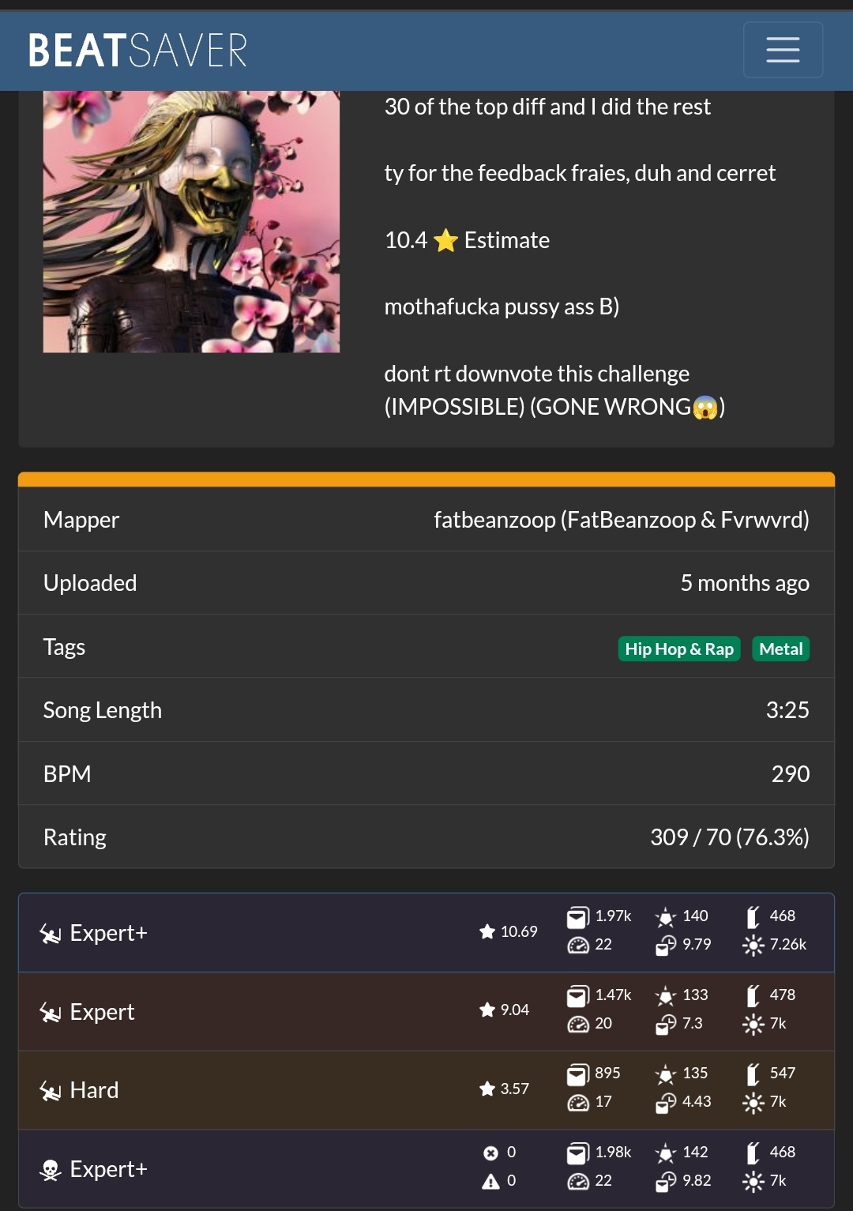Viewport: 853px width, 1211px height.
Task: Click the warning triangle icon showing zero
Action: pos(492,1181)
